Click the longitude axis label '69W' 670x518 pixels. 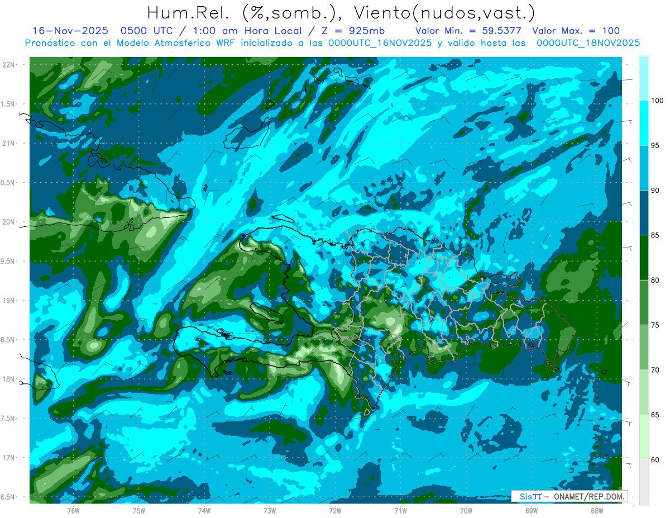pyautogui.click(x=532, y=510)
